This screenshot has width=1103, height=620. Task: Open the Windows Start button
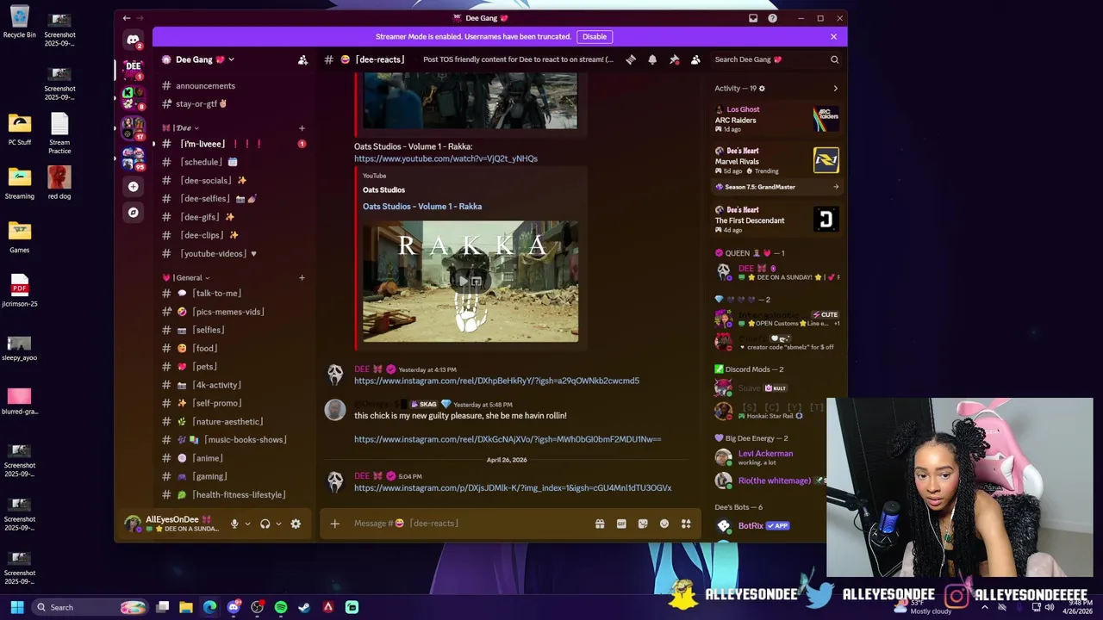click(x=16, y=607)
